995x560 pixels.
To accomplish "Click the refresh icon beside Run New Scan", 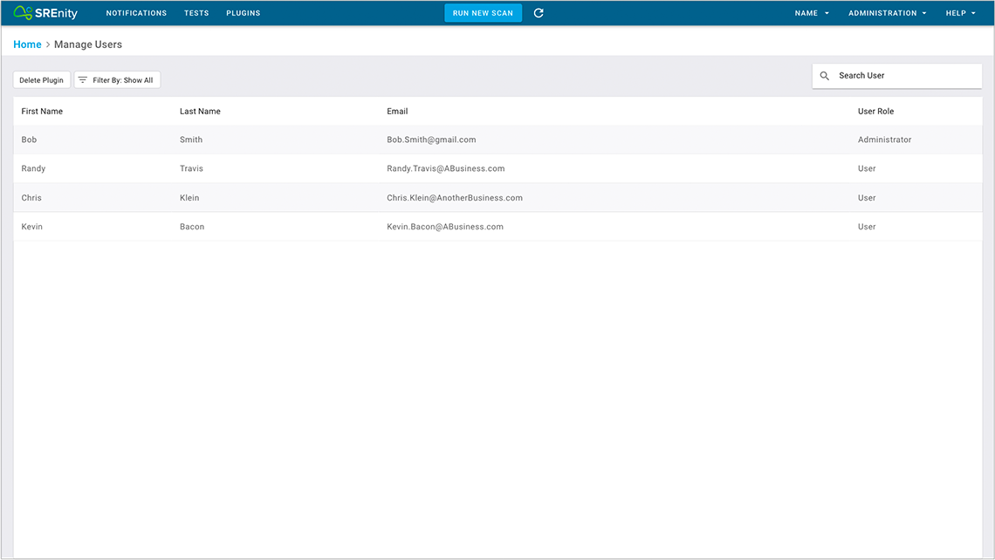I will [x=539, y=13].
